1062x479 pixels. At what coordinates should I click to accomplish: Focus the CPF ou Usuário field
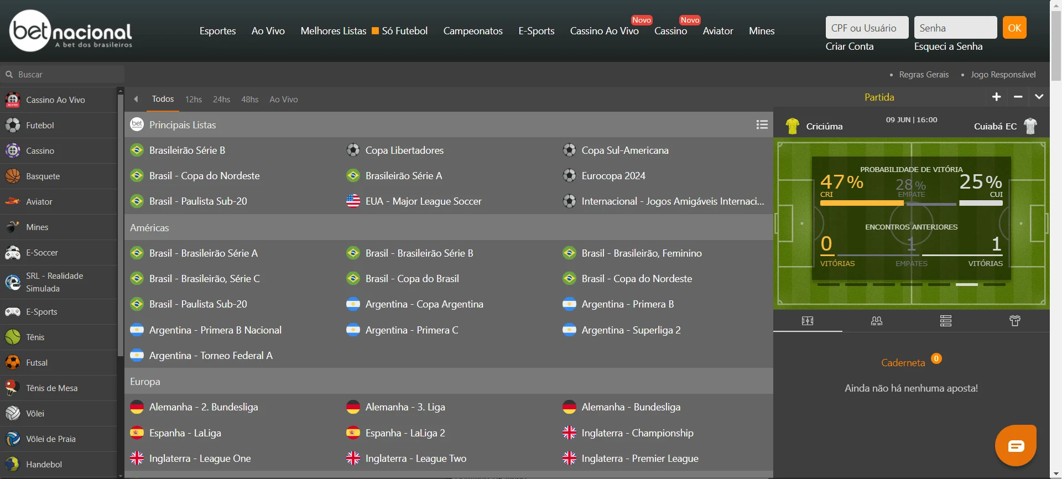(x=867, y=28)
